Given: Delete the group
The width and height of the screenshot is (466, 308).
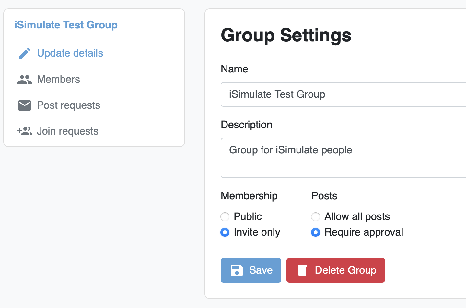Looking at the screenshot, I should [335, 270].
